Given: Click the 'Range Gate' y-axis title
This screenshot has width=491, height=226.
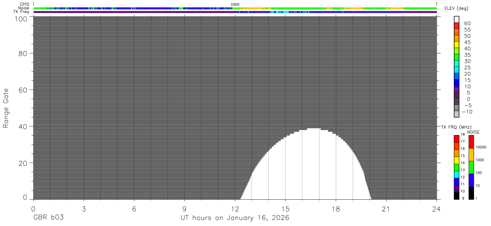Looking at the screenshot, I should 6,108.
